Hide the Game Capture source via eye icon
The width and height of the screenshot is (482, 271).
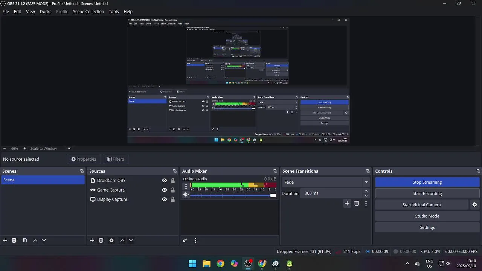[165, 190]
